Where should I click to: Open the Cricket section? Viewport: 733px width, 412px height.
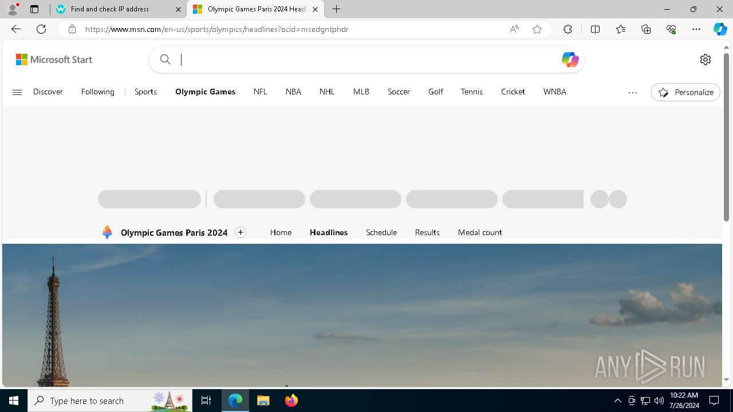pos(513,92)
